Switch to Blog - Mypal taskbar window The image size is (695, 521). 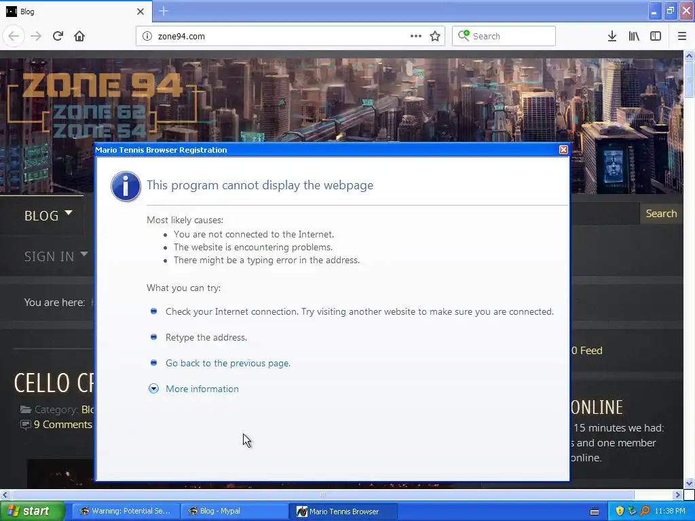234,512
